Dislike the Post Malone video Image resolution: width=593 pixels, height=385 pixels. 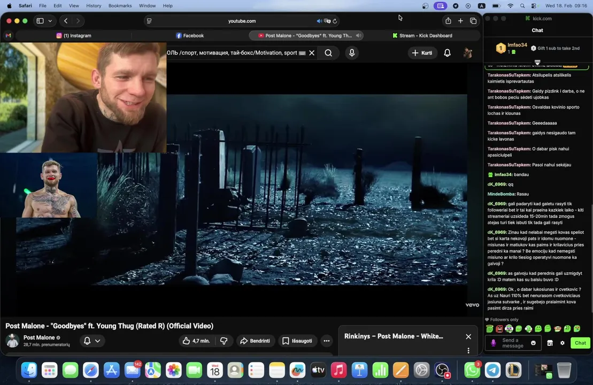pos(224,341)
